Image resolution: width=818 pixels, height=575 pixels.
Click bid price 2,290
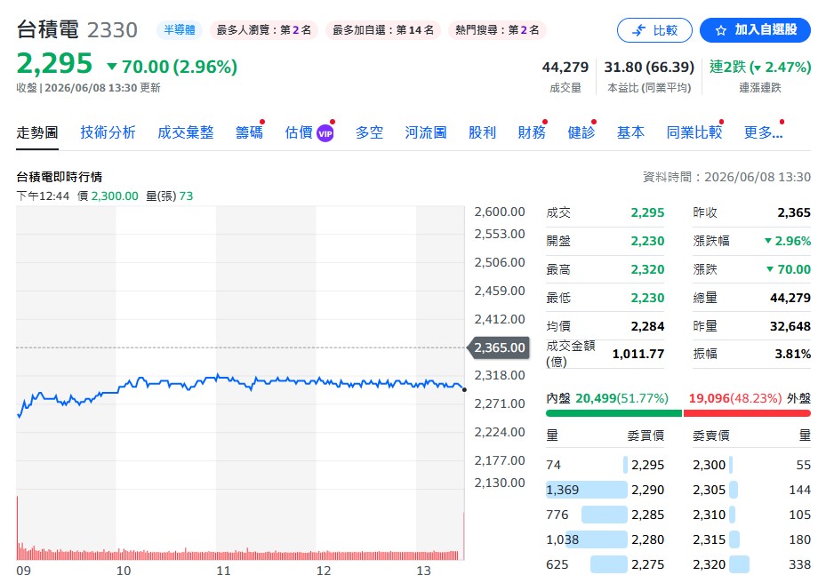[647, 490]
